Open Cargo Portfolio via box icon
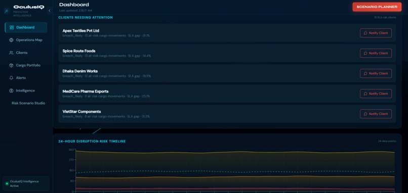 coord(11,65)
